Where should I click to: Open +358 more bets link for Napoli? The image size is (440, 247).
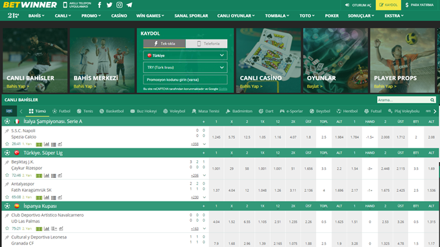195,144
